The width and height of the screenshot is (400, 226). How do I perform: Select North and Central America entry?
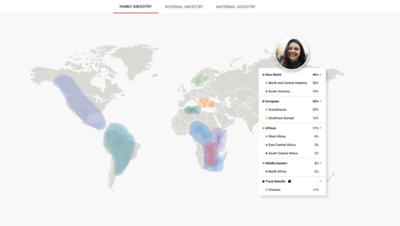pyautogui.click(x=287, y=83)
